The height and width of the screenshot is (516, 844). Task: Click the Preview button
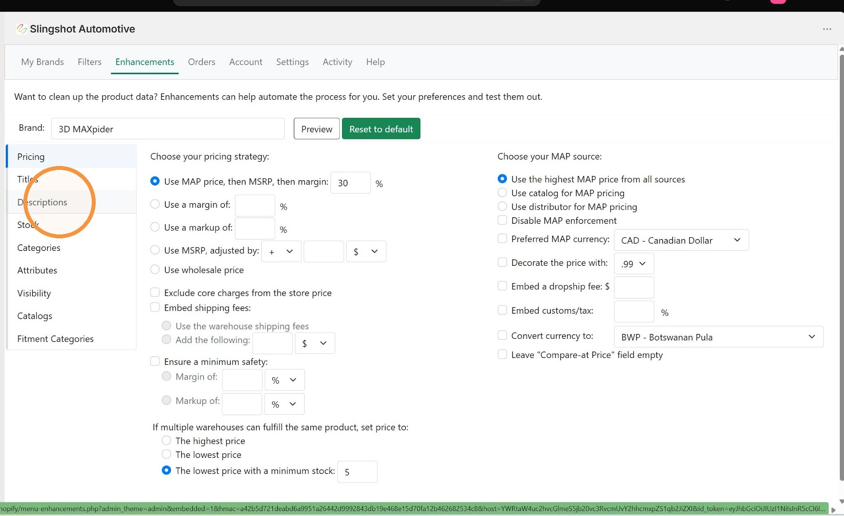point(316,129)
